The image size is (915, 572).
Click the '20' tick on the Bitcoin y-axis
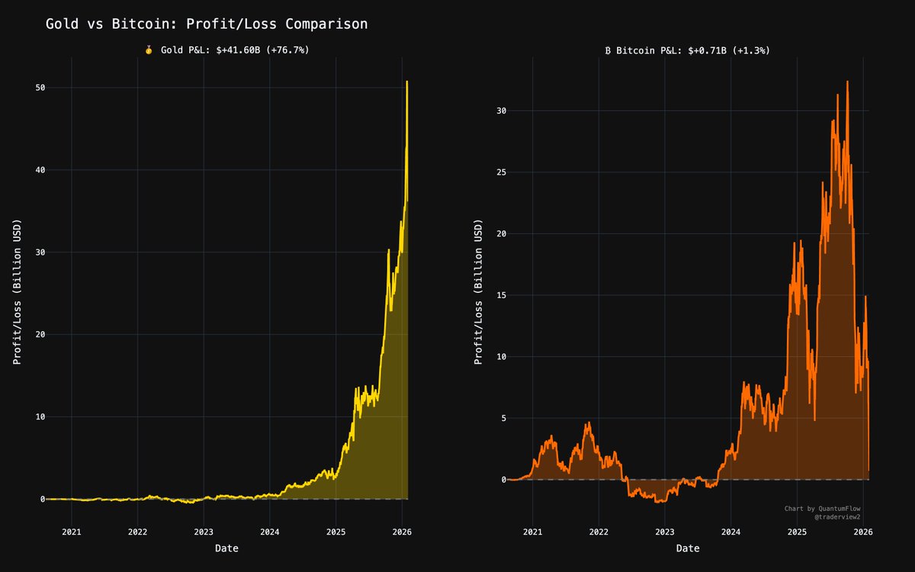(x=501, y=233)
